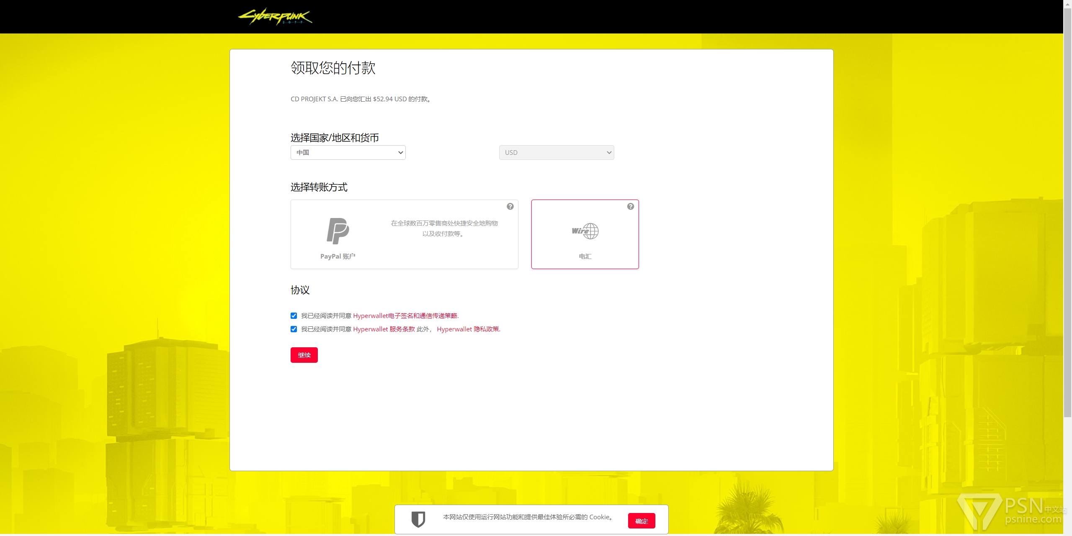
Task: Click the Wire globe icon
Action: 585,231
